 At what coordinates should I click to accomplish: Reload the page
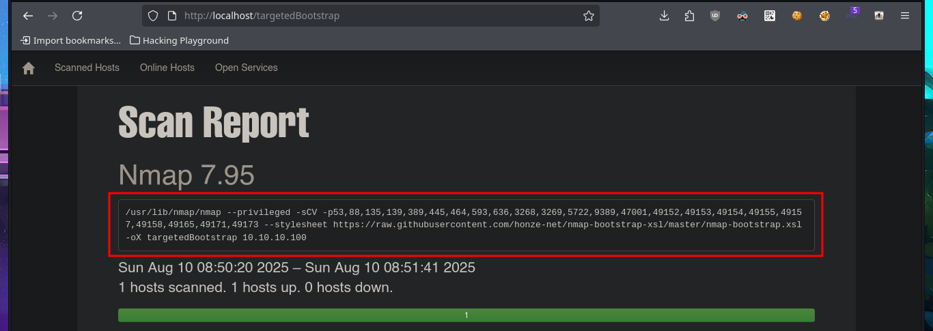coord(77,16)
